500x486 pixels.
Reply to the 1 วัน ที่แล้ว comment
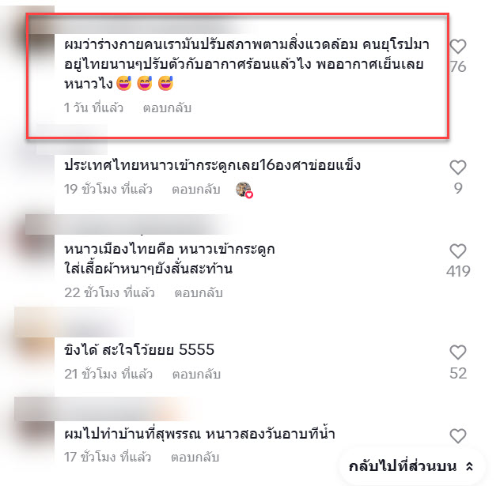pyautogui.click(x=167, y=108)
